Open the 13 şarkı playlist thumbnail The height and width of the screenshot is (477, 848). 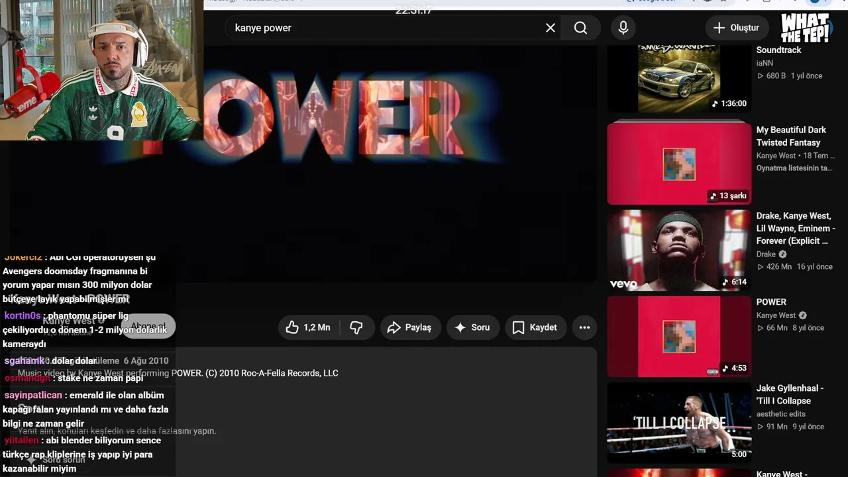pyautogui.click(x=679, y=164)
